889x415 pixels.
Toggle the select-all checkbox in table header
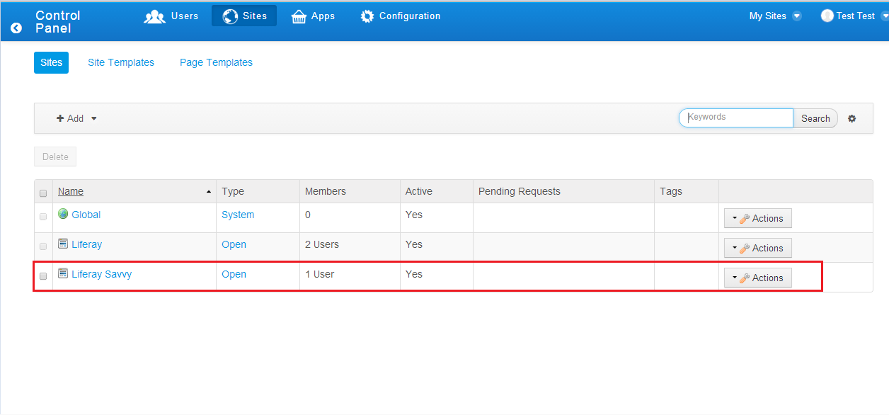point(43,193)
